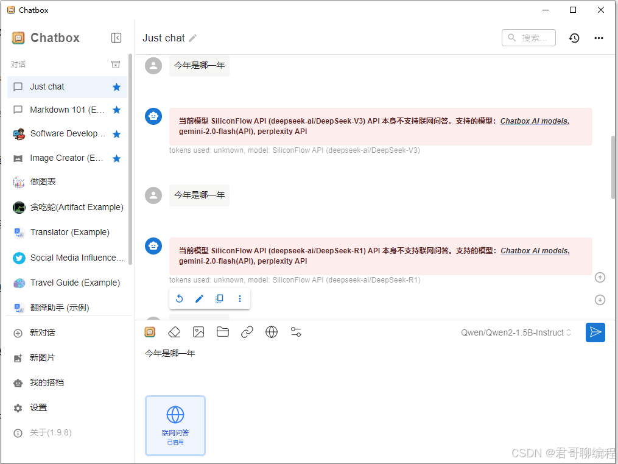
Task: Open Social Media Influencer conversation
Action: pyautogui.click(x=67, y=258)
